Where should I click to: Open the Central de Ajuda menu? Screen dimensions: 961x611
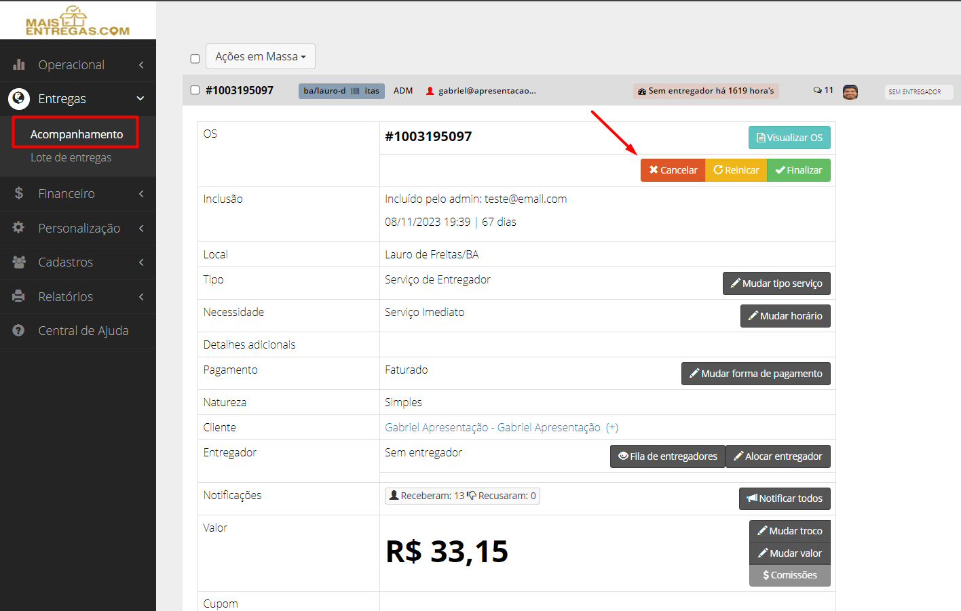pos(83,331)
